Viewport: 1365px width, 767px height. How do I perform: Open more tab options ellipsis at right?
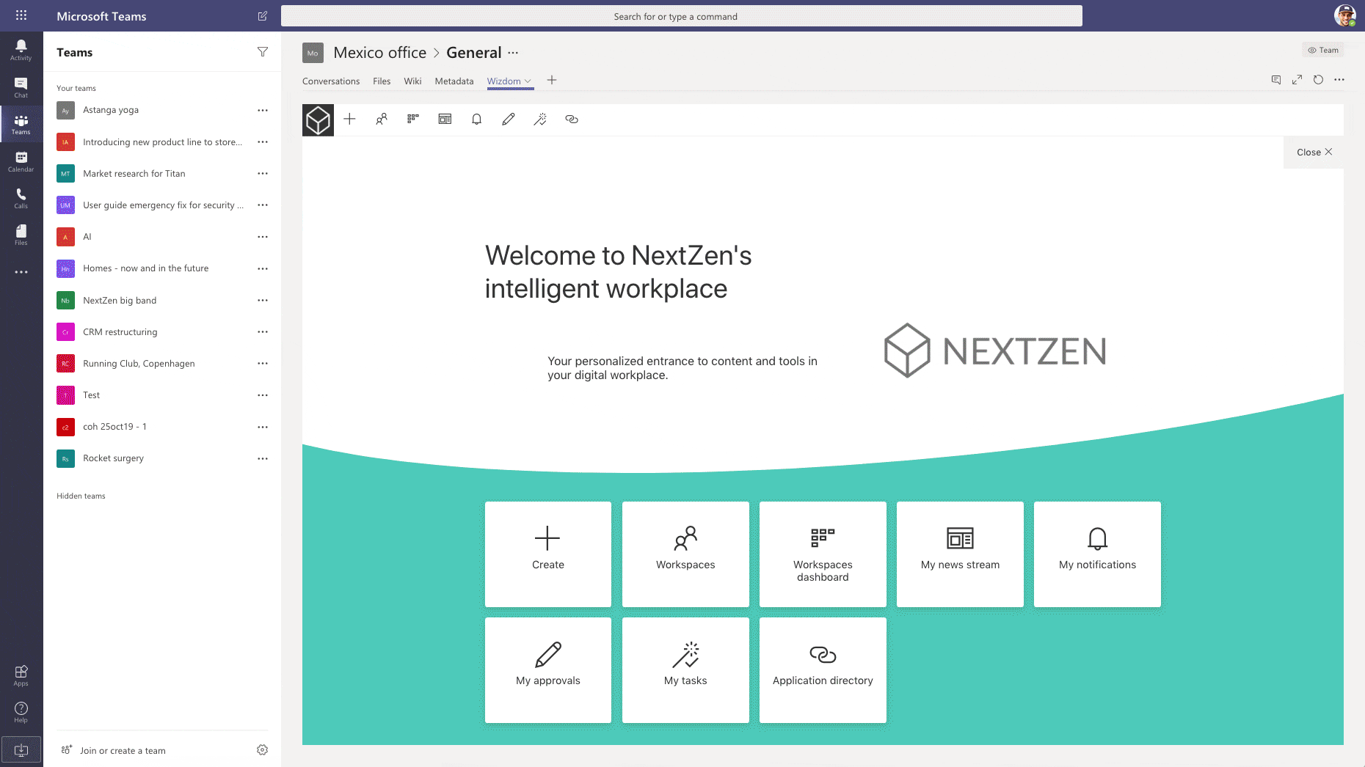coord(1339,80)
